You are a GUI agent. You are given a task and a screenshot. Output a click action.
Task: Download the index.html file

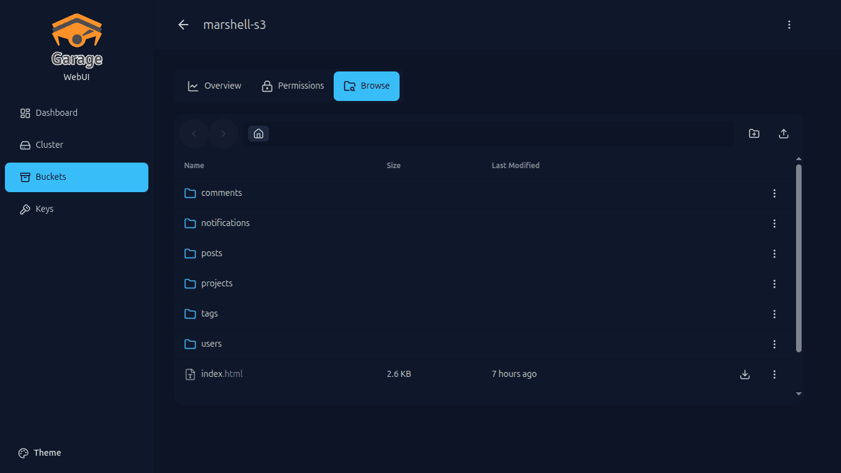point(745,374)
